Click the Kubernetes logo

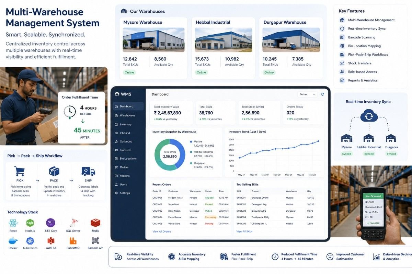click(30, 241)
